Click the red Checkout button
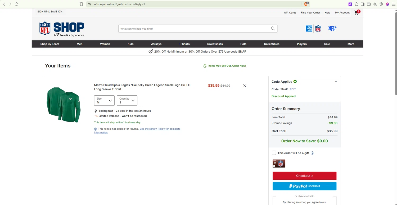This screenshot has width=397, height=205. pyautogui.click(x=305, y=176)
